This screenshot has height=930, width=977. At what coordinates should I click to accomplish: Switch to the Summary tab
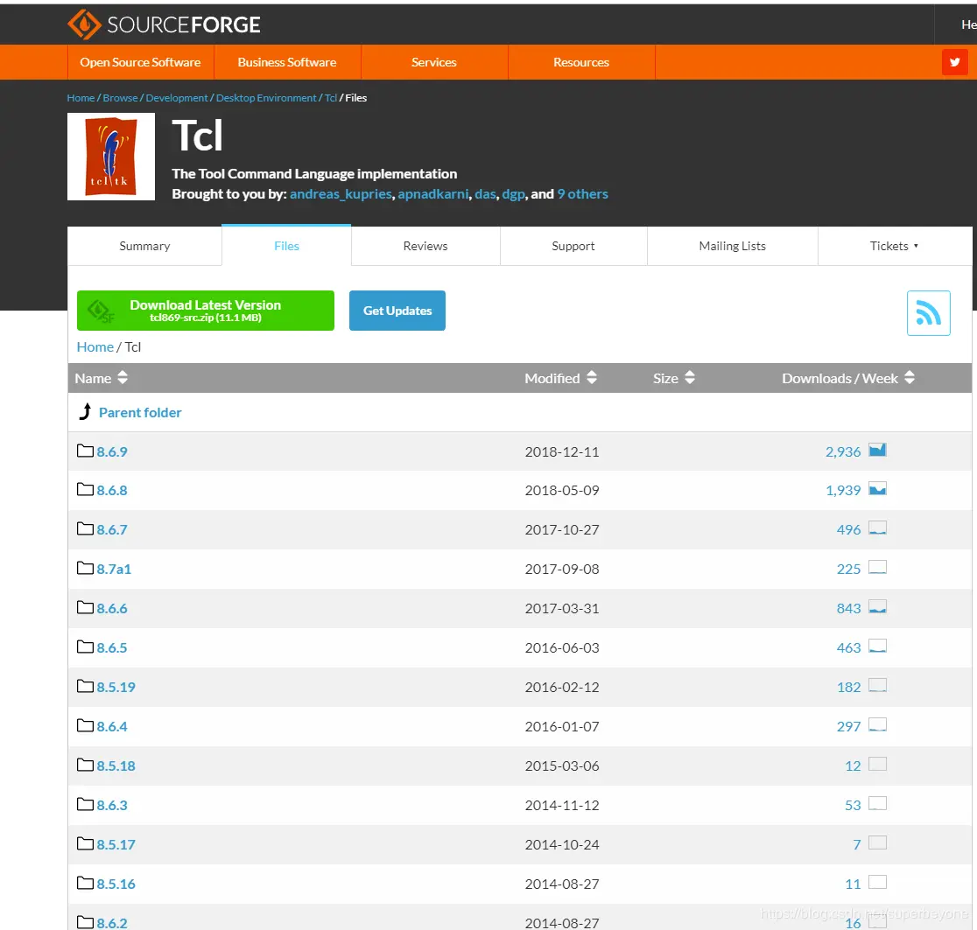coord(144,246)
